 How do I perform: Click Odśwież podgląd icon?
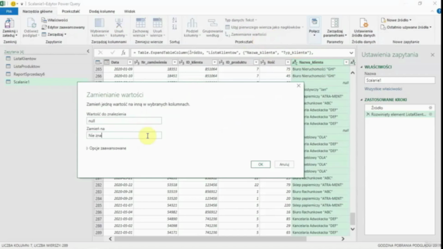click(x=30, y=24)
